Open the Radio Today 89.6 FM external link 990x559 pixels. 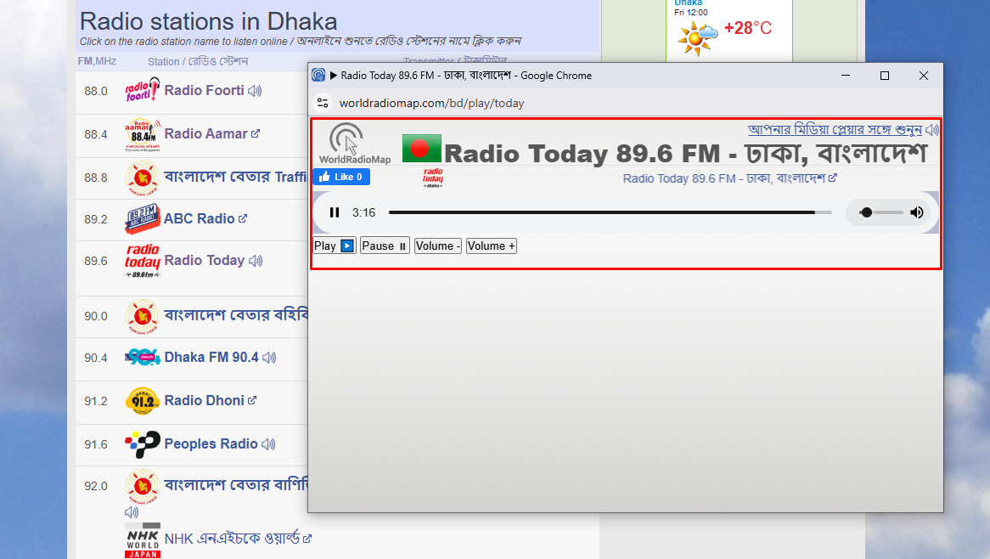tap(729, 178)
